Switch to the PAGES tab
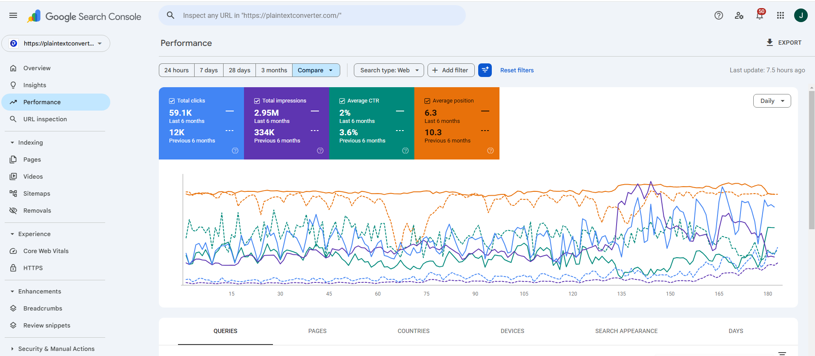The height and width of the screenshot is (356, 815). (x=317, y=331)
